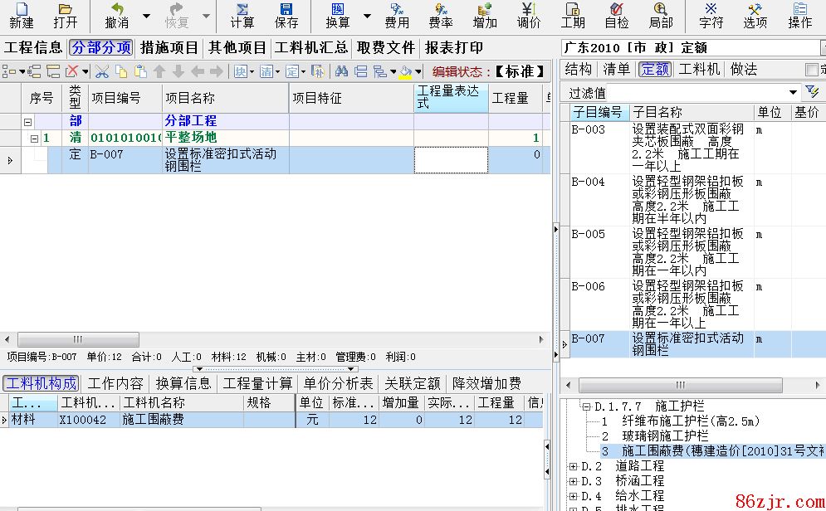Collapse the D.1.7.7 施工护栏 tree node

(586, 407)
